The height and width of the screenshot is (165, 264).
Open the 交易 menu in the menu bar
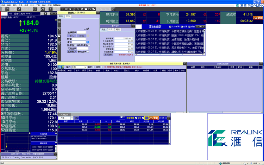(20, 6)
